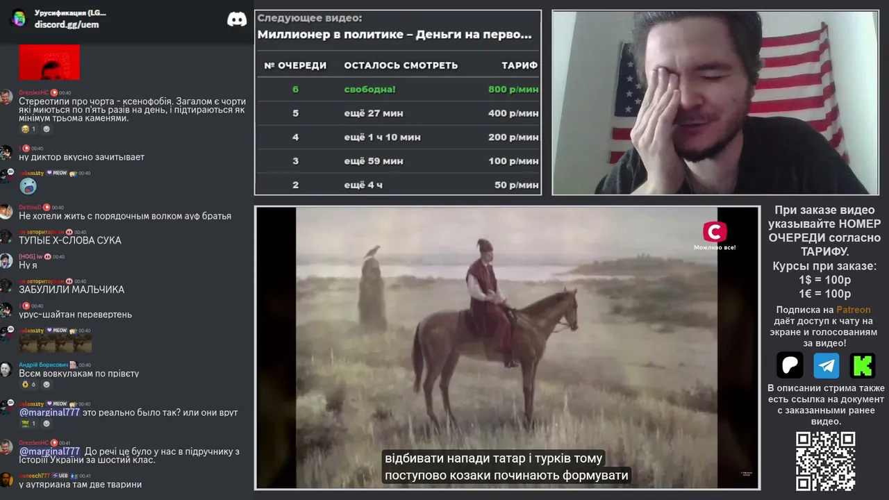The width and height of the screenshot is (889, 500).
Task: Click the '1$ = 100р' exchange rate line
Action: (825, 280)
